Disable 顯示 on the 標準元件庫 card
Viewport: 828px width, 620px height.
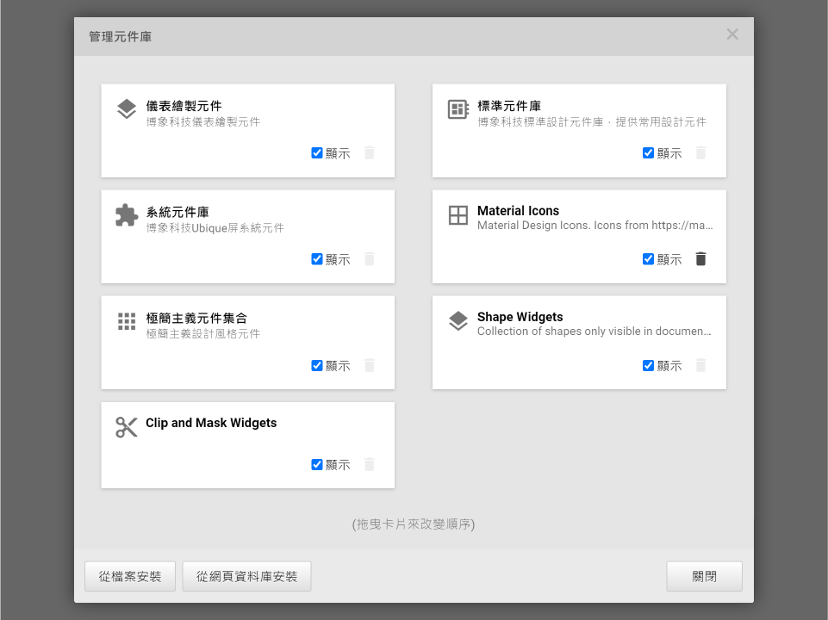pos(648,152)
